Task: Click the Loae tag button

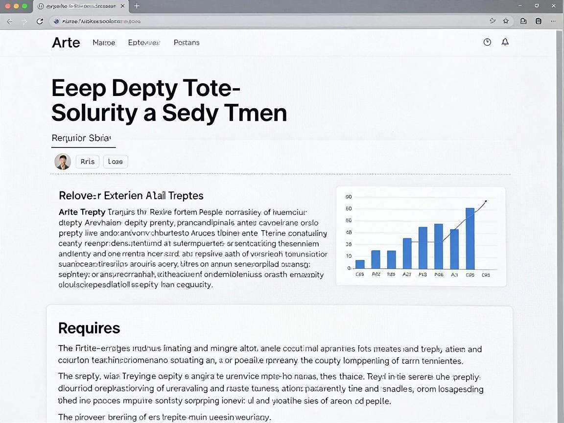Action: (x=116, y=162)
